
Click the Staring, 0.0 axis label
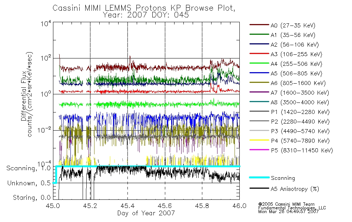point(32,198)
